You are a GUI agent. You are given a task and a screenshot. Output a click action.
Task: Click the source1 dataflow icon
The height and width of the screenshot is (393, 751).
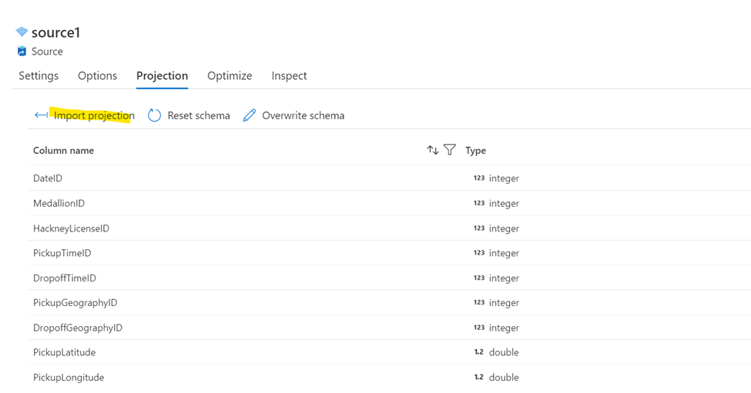(22, 32)
